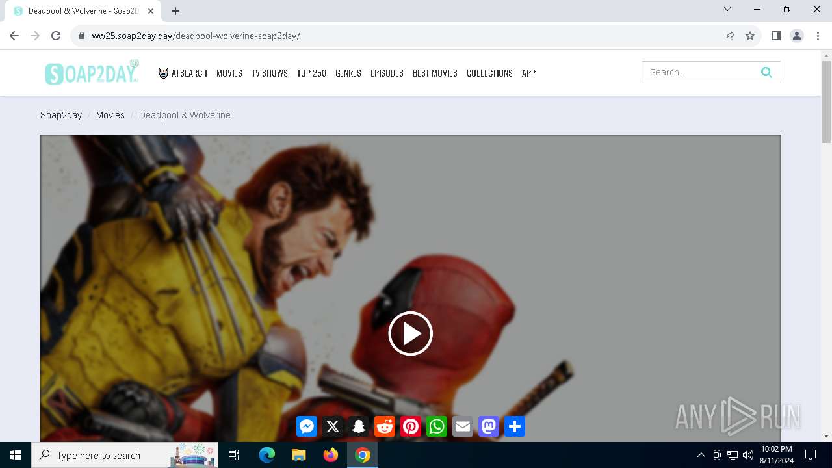Go to Movies breadcrumb link

[110, 115]
